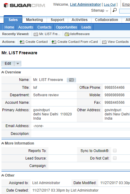Open the Leads submenu item
Image resolution: width=130 pixels, height=194 pixels.
click(x=86, y=27)
